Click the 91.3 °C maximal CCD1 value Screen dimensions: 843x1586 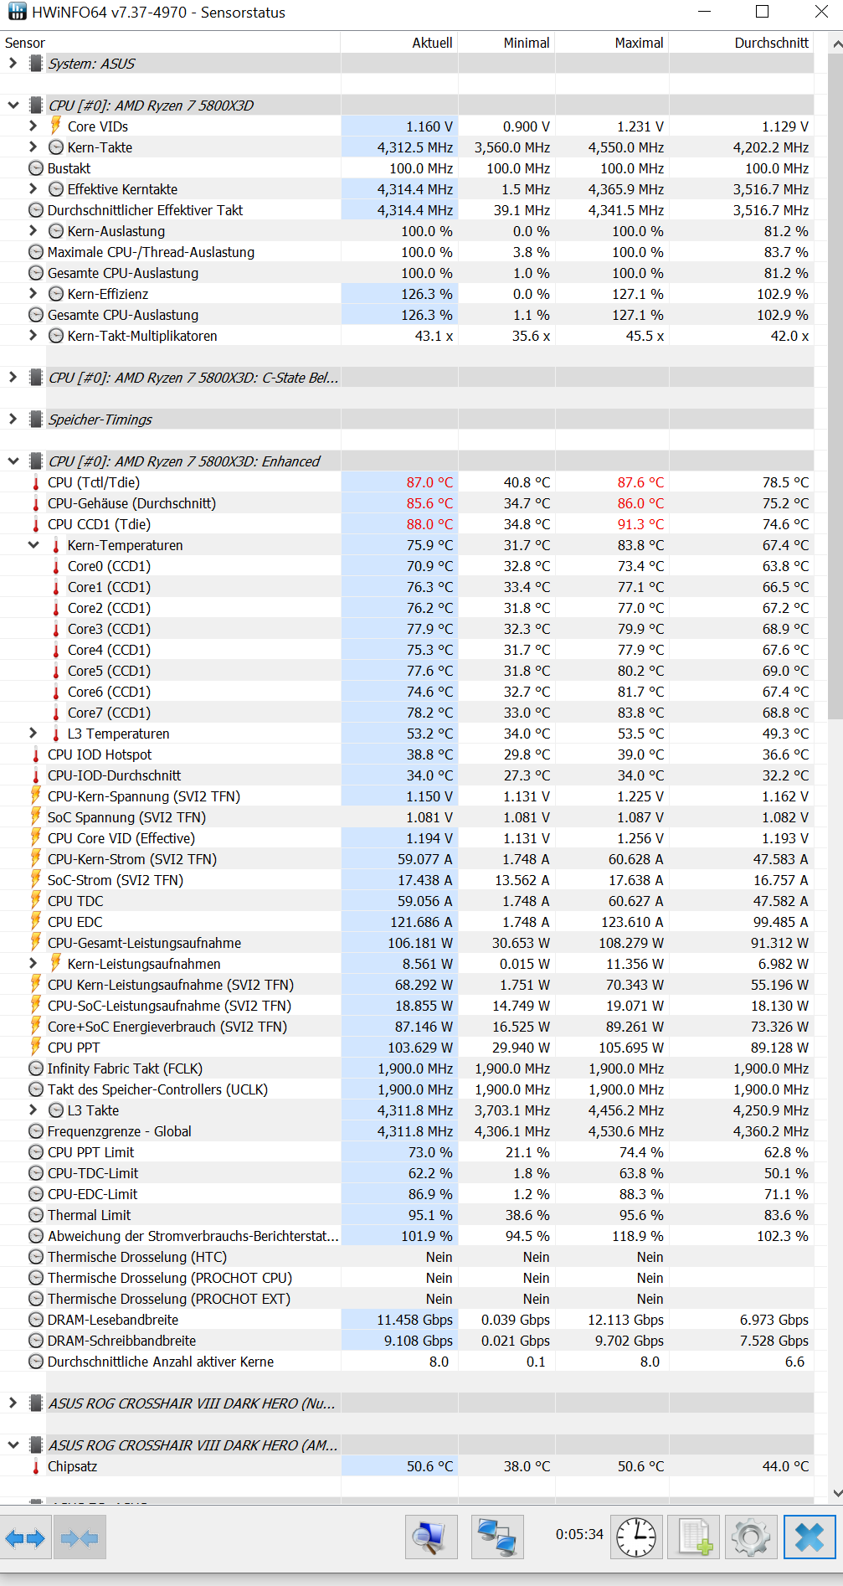tap(640, 524)
